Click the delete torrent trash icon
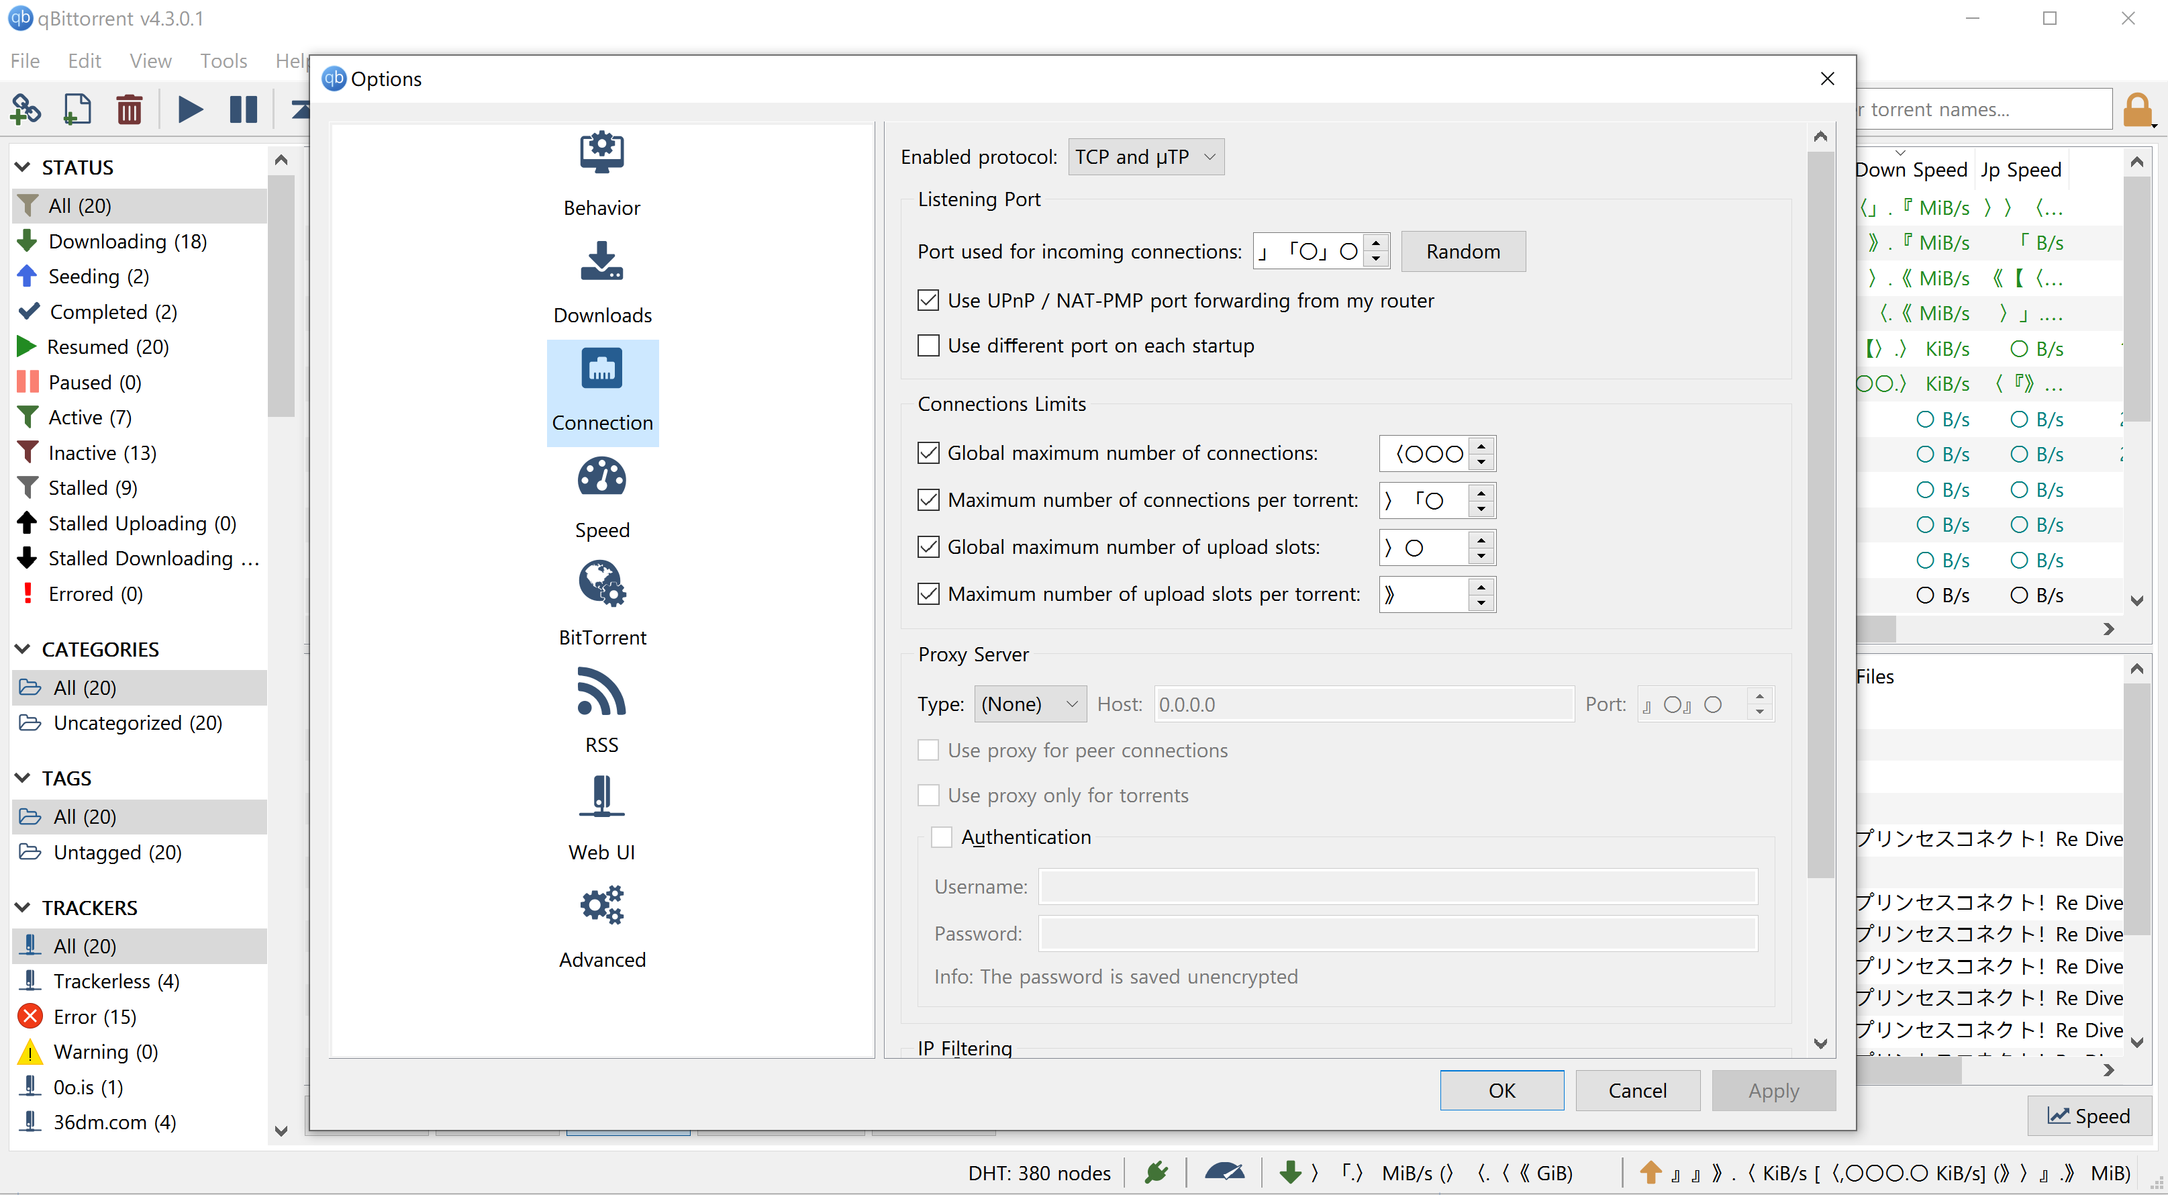The height and width of the screenshot is (1195, 2168). click(x=129, y=109)
